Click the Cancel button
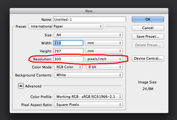This screenshot has width=177, height=120. (x=148, y=28)
